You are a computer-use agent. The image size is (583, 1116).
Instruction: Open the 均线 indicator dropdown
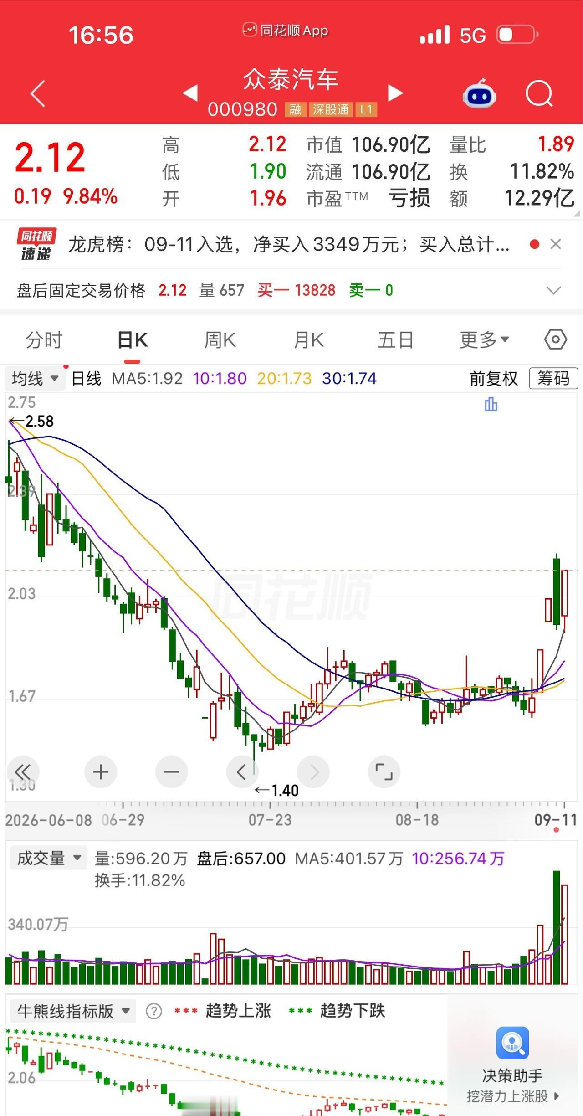(35, 378)
